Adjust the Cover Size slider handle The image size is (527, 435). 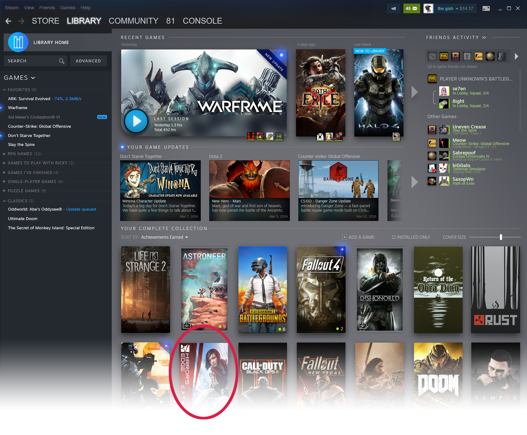click(x=501, y=237)
